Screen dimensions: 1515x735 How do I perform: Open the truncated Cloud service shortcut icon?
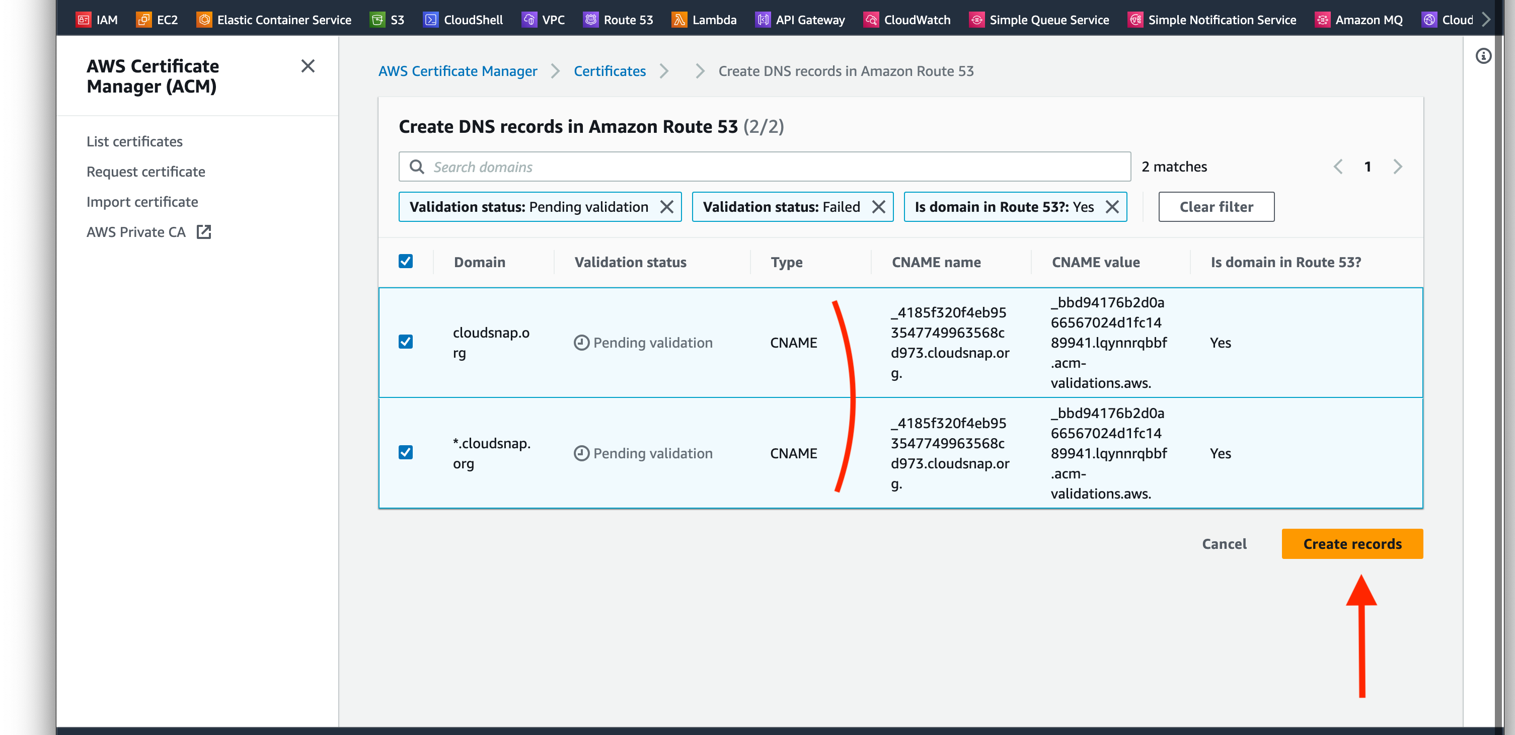tap(1429, 20)
